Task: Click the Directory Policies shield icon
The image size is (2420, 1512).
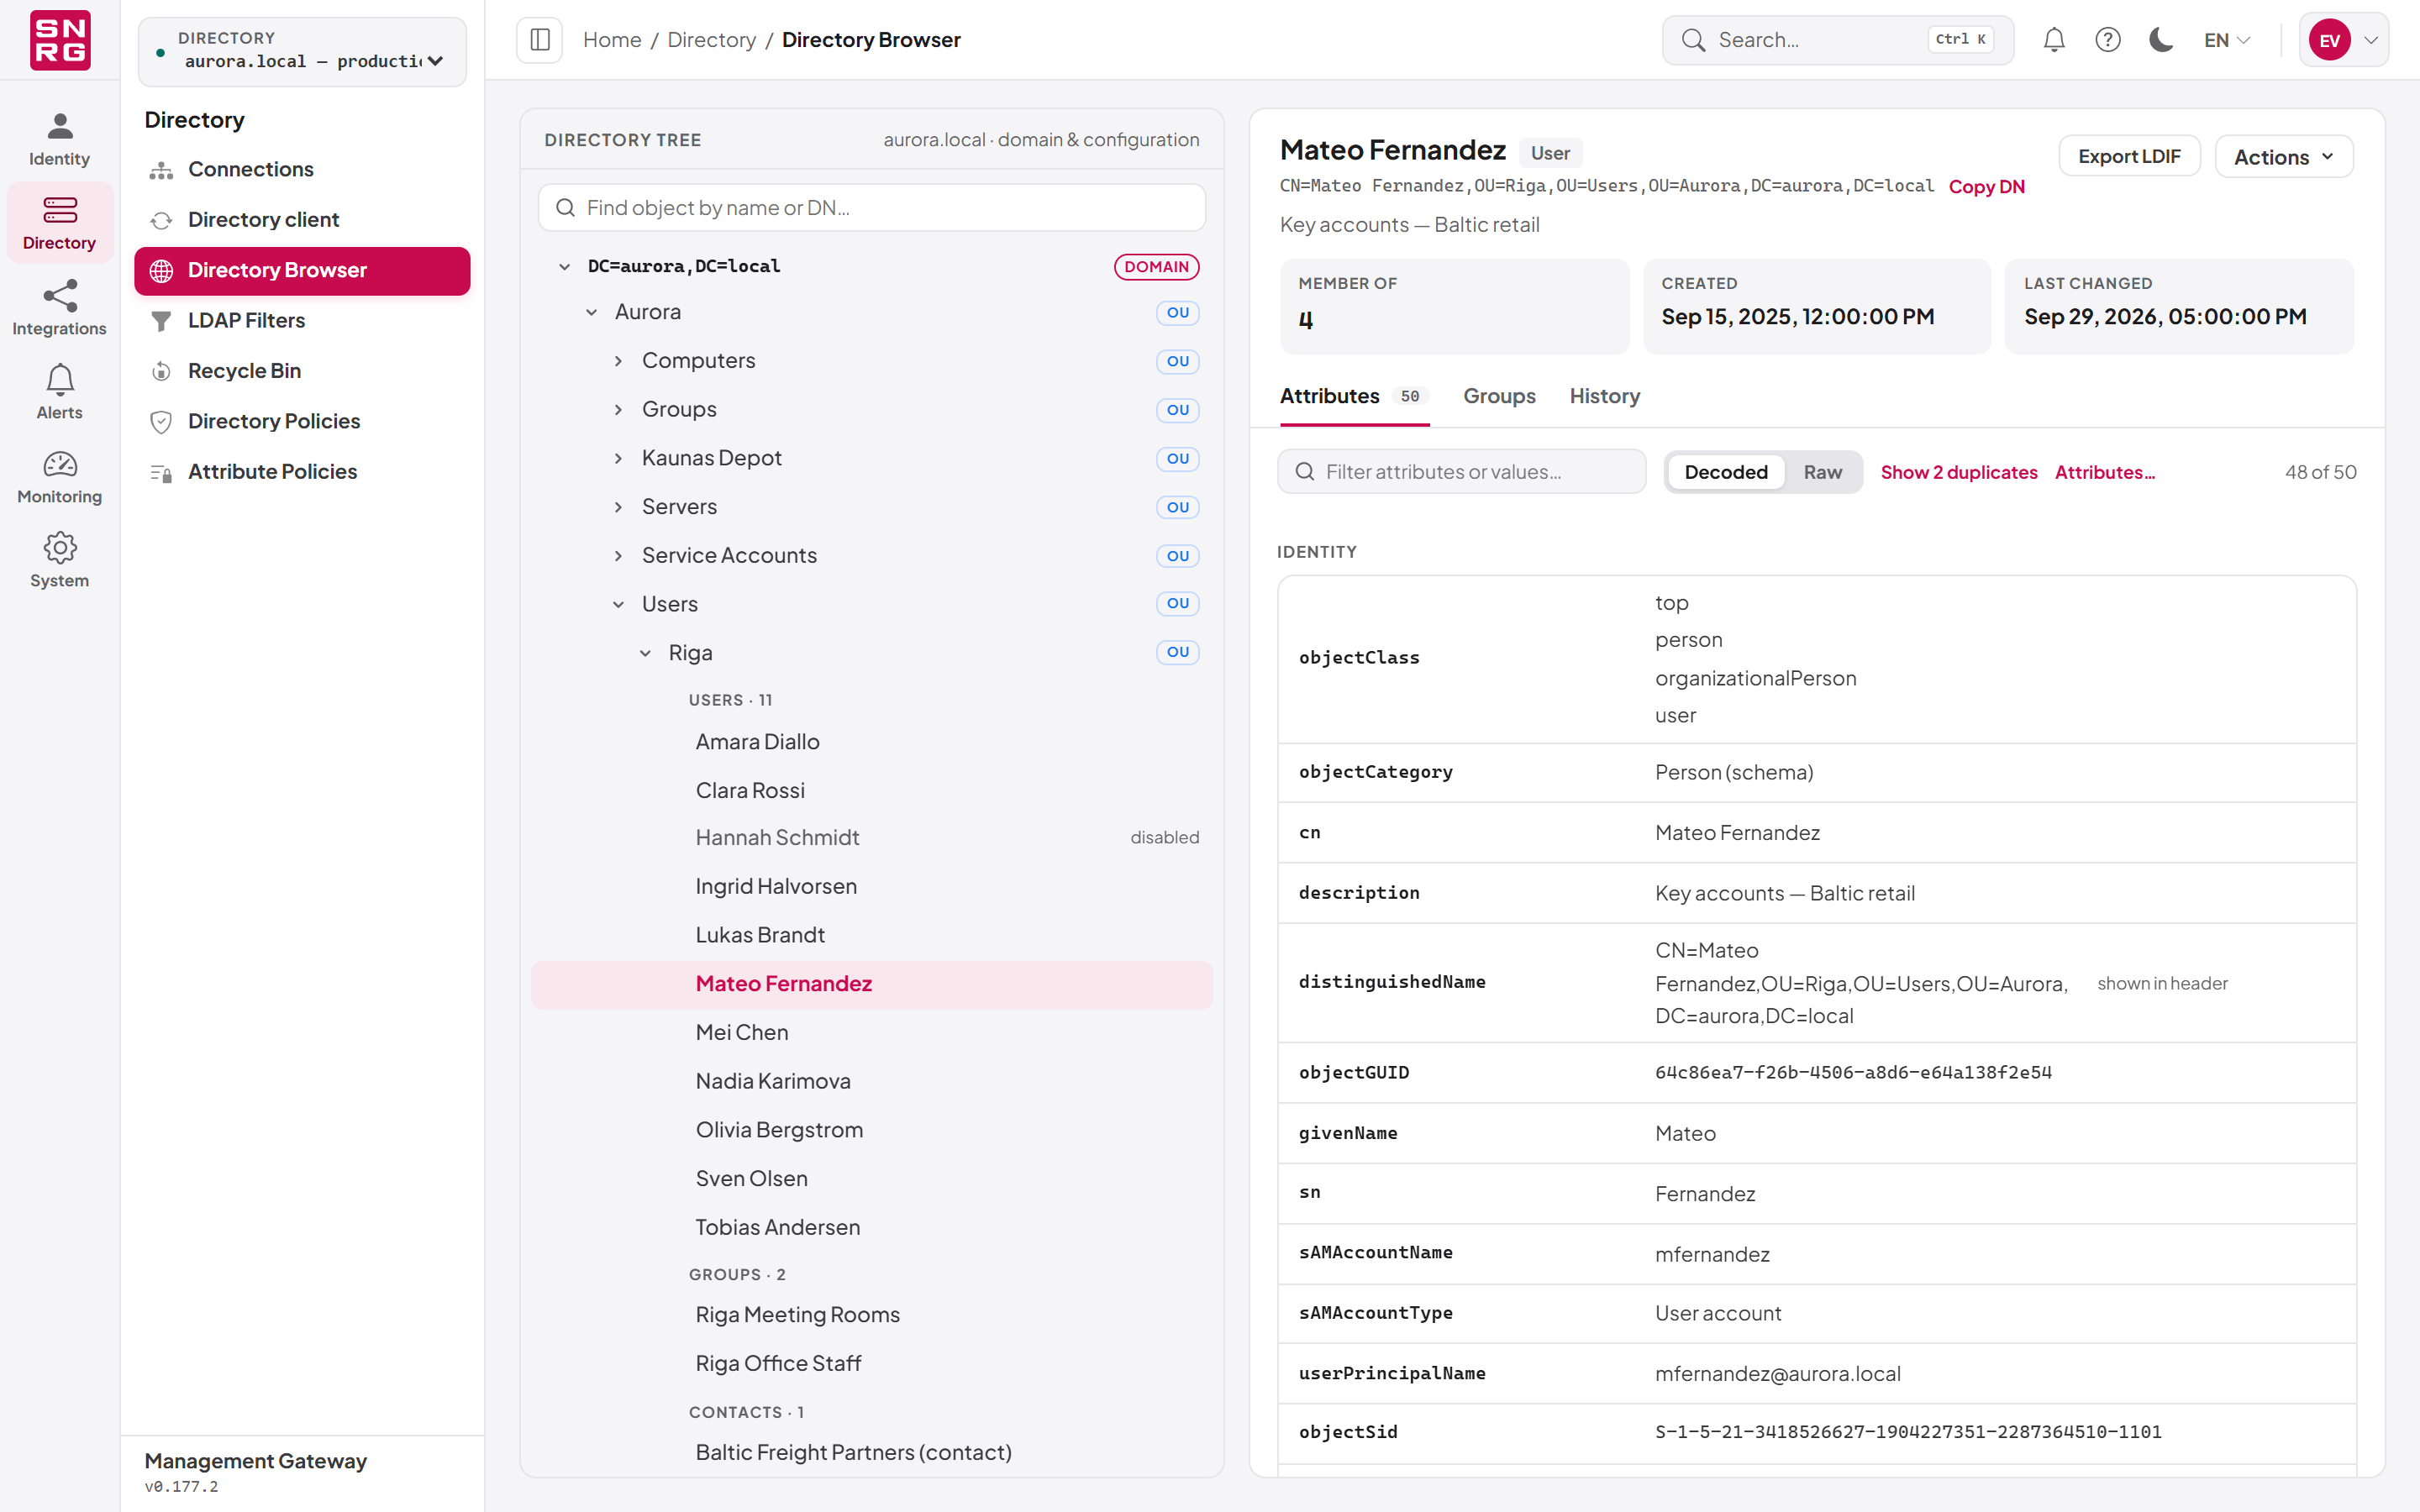Action: (x=161, y=422)
